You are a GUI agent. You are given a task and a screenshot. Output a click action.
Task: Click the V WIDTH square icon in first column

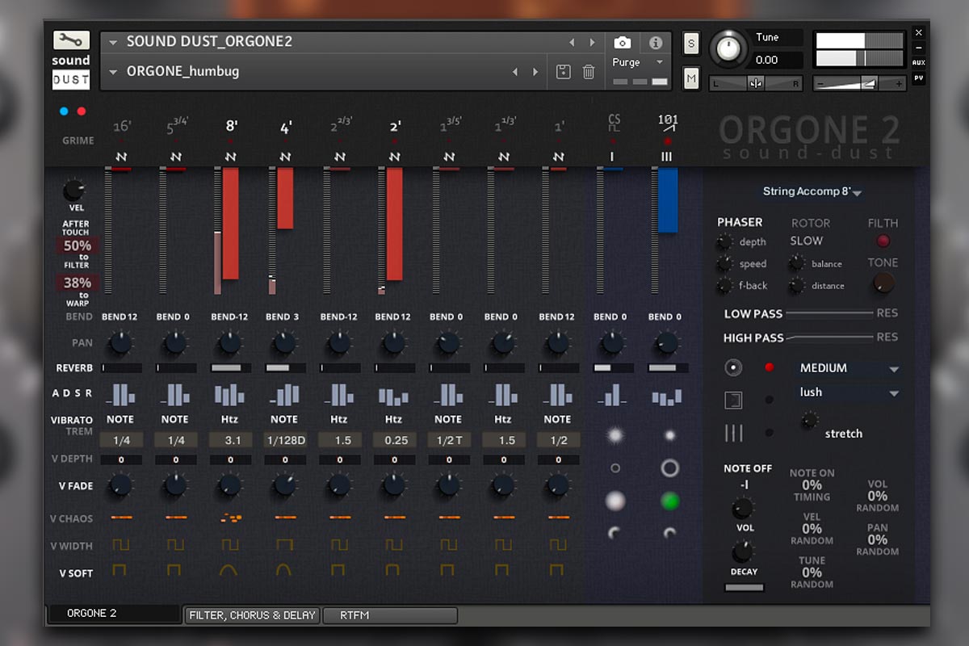pos(120,545)
